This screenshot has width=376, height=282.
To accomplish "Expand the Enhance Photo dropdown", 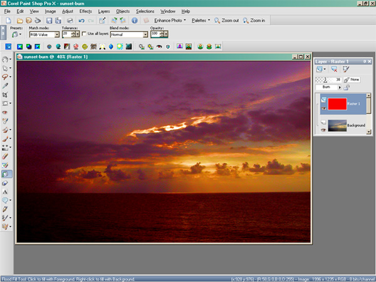I will (x=185, y=20).
